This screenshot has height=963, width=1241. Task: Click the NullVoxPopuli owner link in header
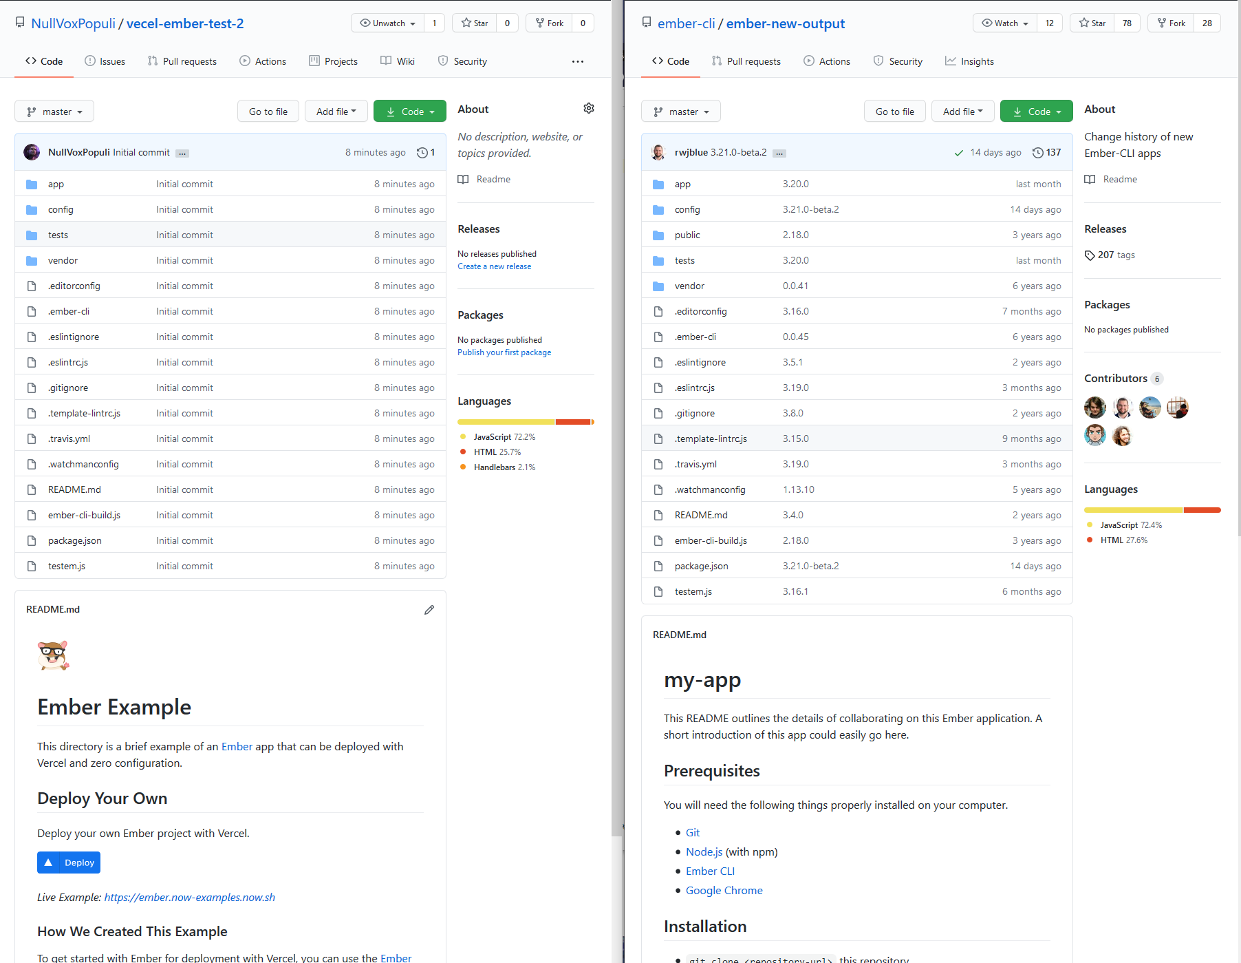coord(74,23)
